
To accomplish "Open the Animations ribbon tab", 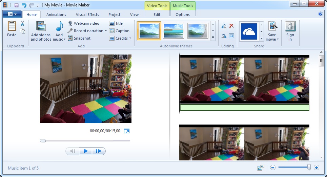I will click(x=56, y=15).
